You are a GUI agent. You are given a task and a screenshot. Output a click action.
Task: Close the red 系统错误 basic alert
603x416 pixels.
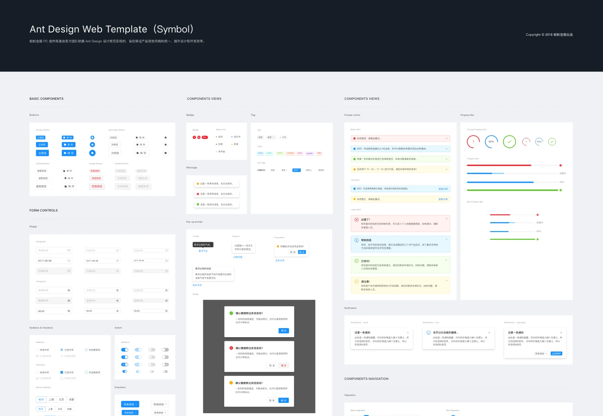point(447,138)
